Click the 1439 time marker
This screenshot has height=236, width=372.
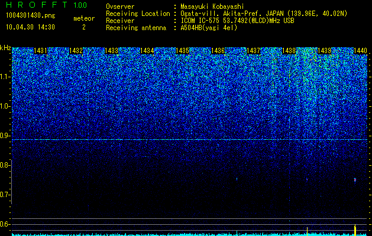(324, 51)
